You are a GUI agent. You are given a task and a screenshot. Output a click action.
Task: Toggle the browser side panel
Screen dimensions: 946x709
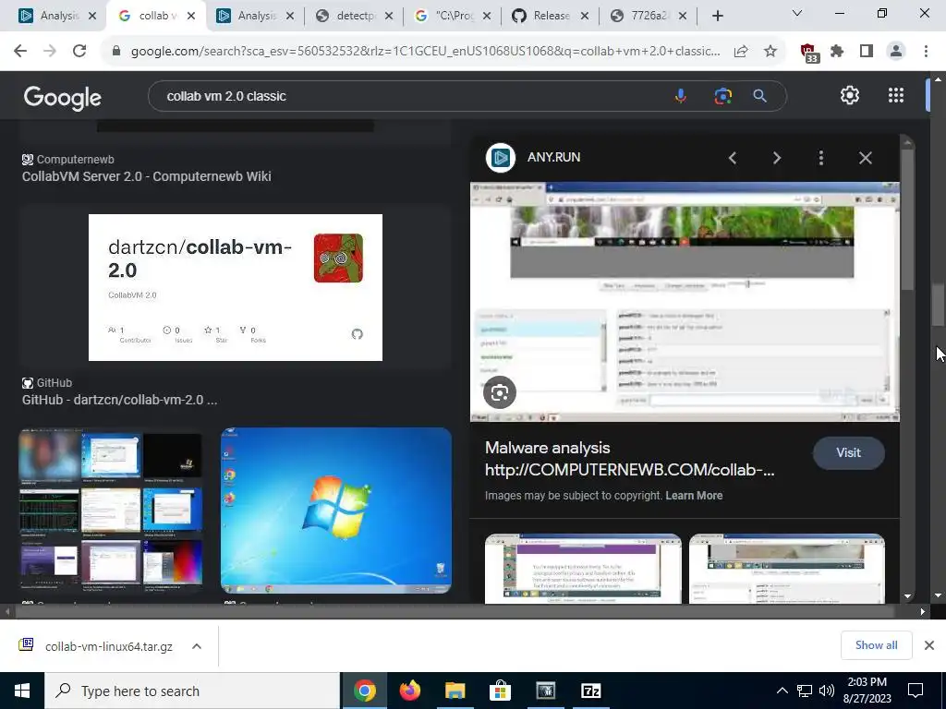[867, 52]
